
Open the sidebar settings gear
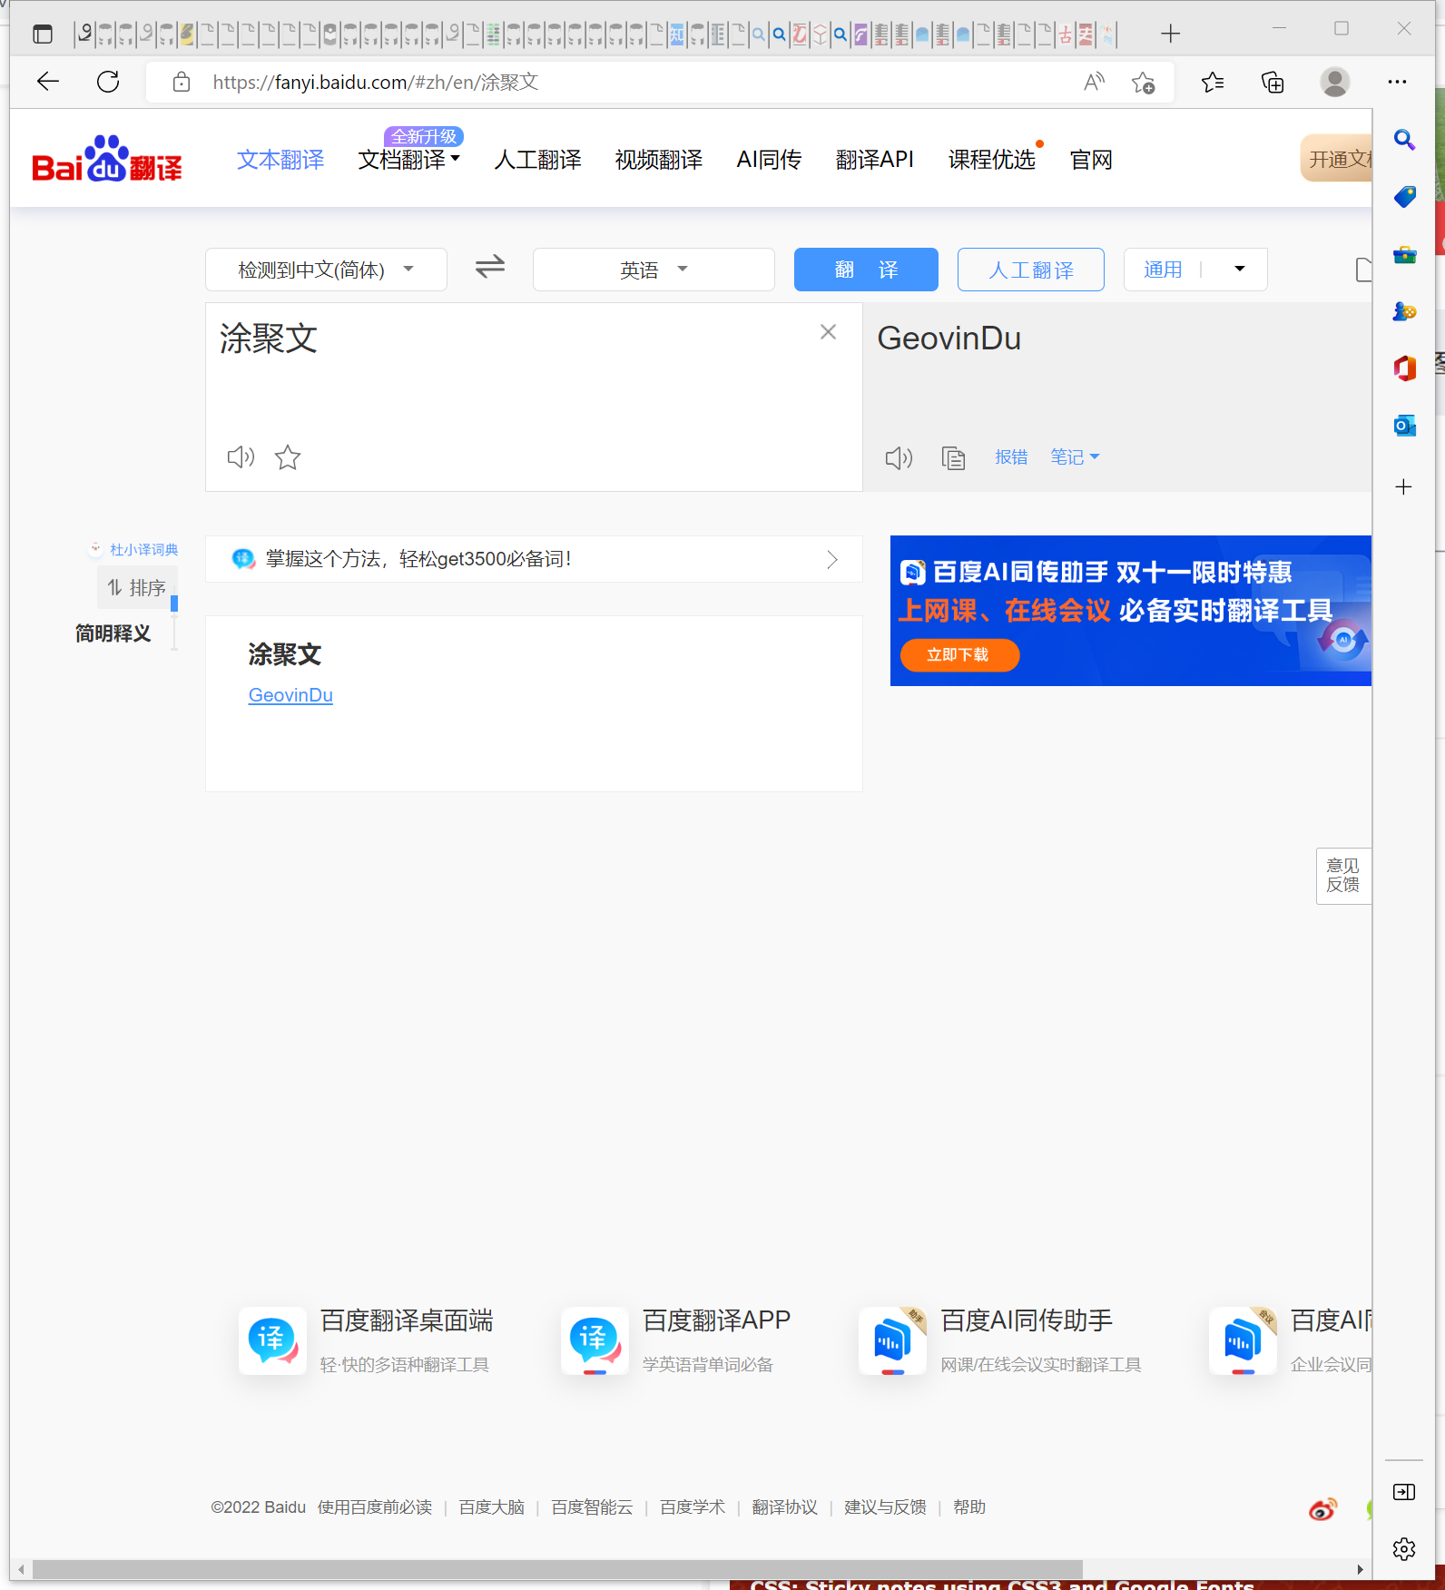(1404, 1548)
